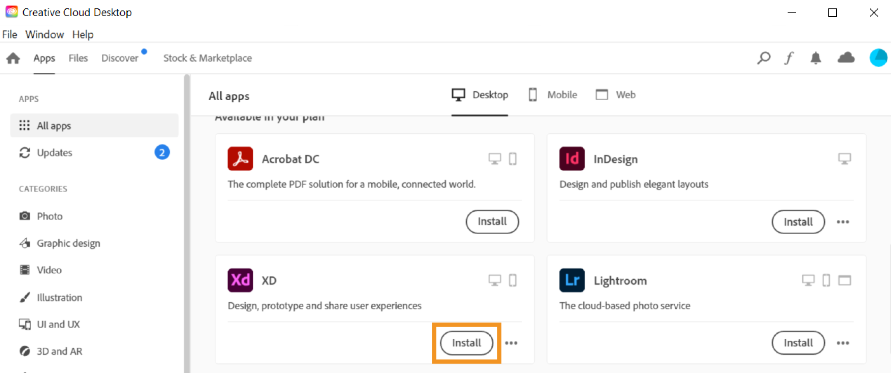Open your profile avatar

tap(878, 58)
